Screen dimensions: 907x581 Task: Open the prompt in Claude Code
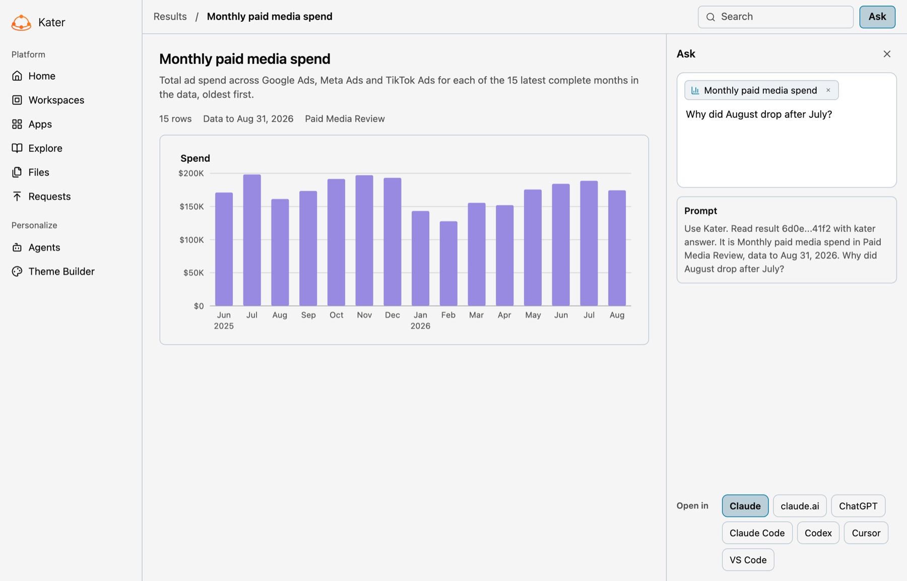pos(757,533)
